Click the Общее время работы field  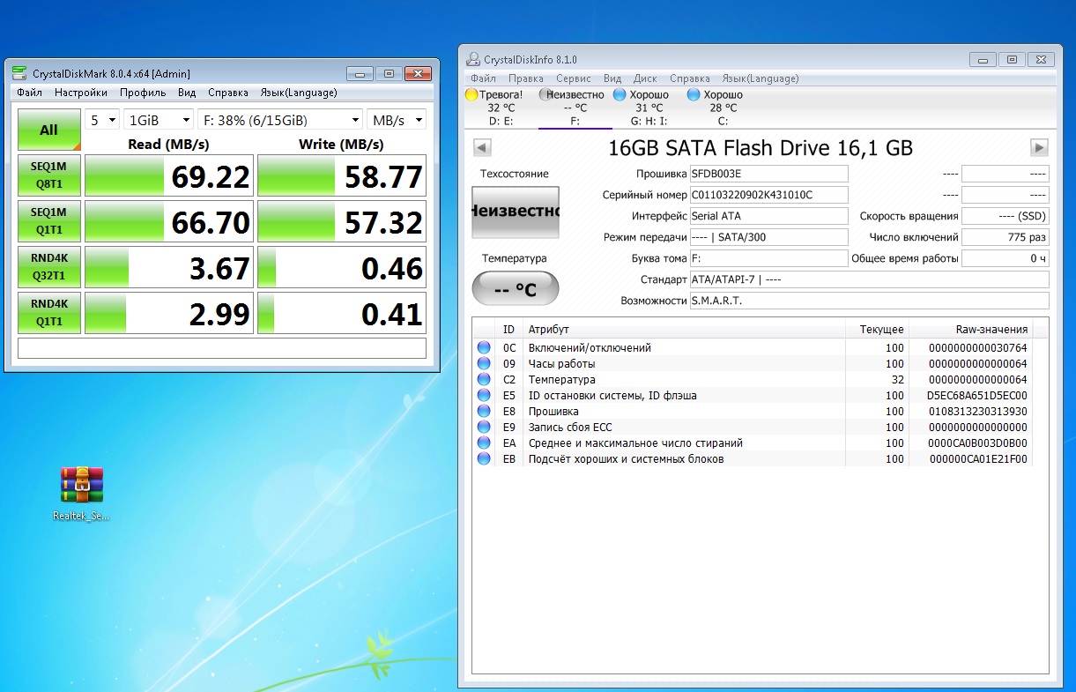(x=1006, y=258)
